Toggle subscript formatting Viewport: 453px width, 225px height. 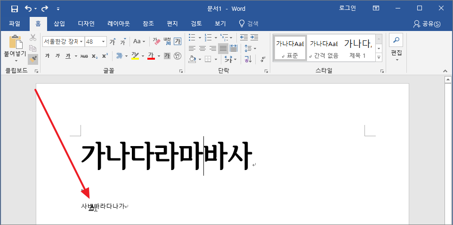(x=95, y=56)
